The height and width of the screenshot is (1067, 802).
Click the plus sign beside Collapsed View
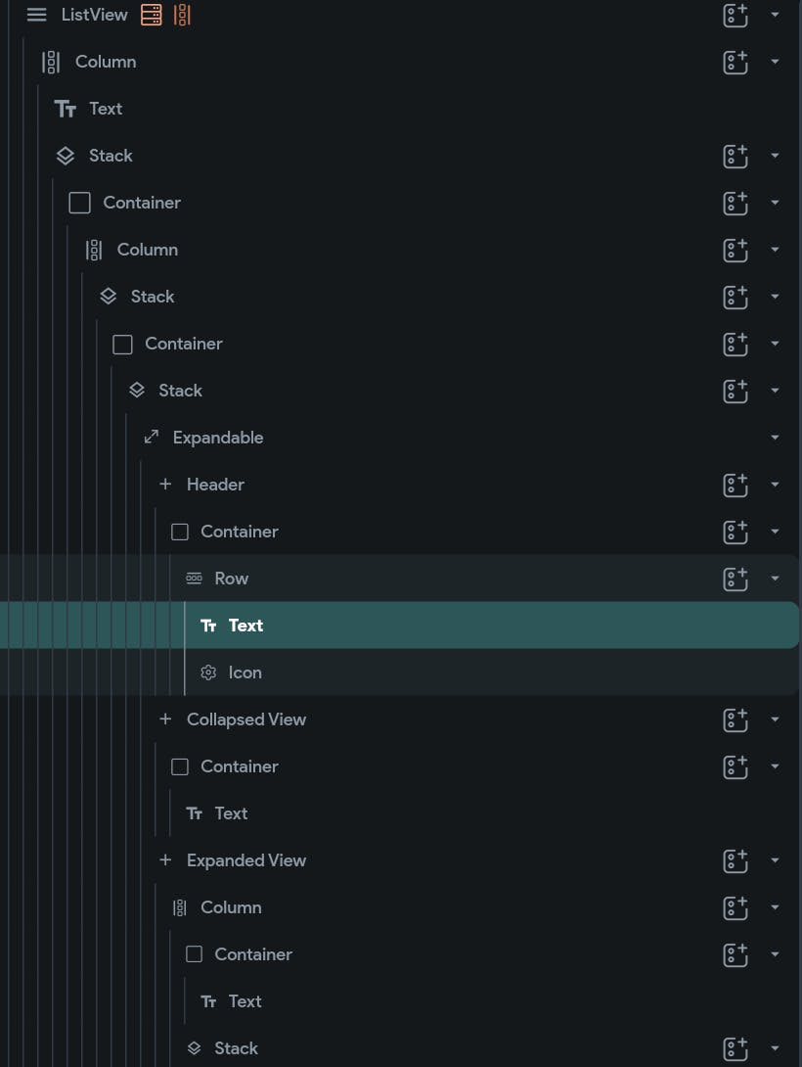pos(165,719)
